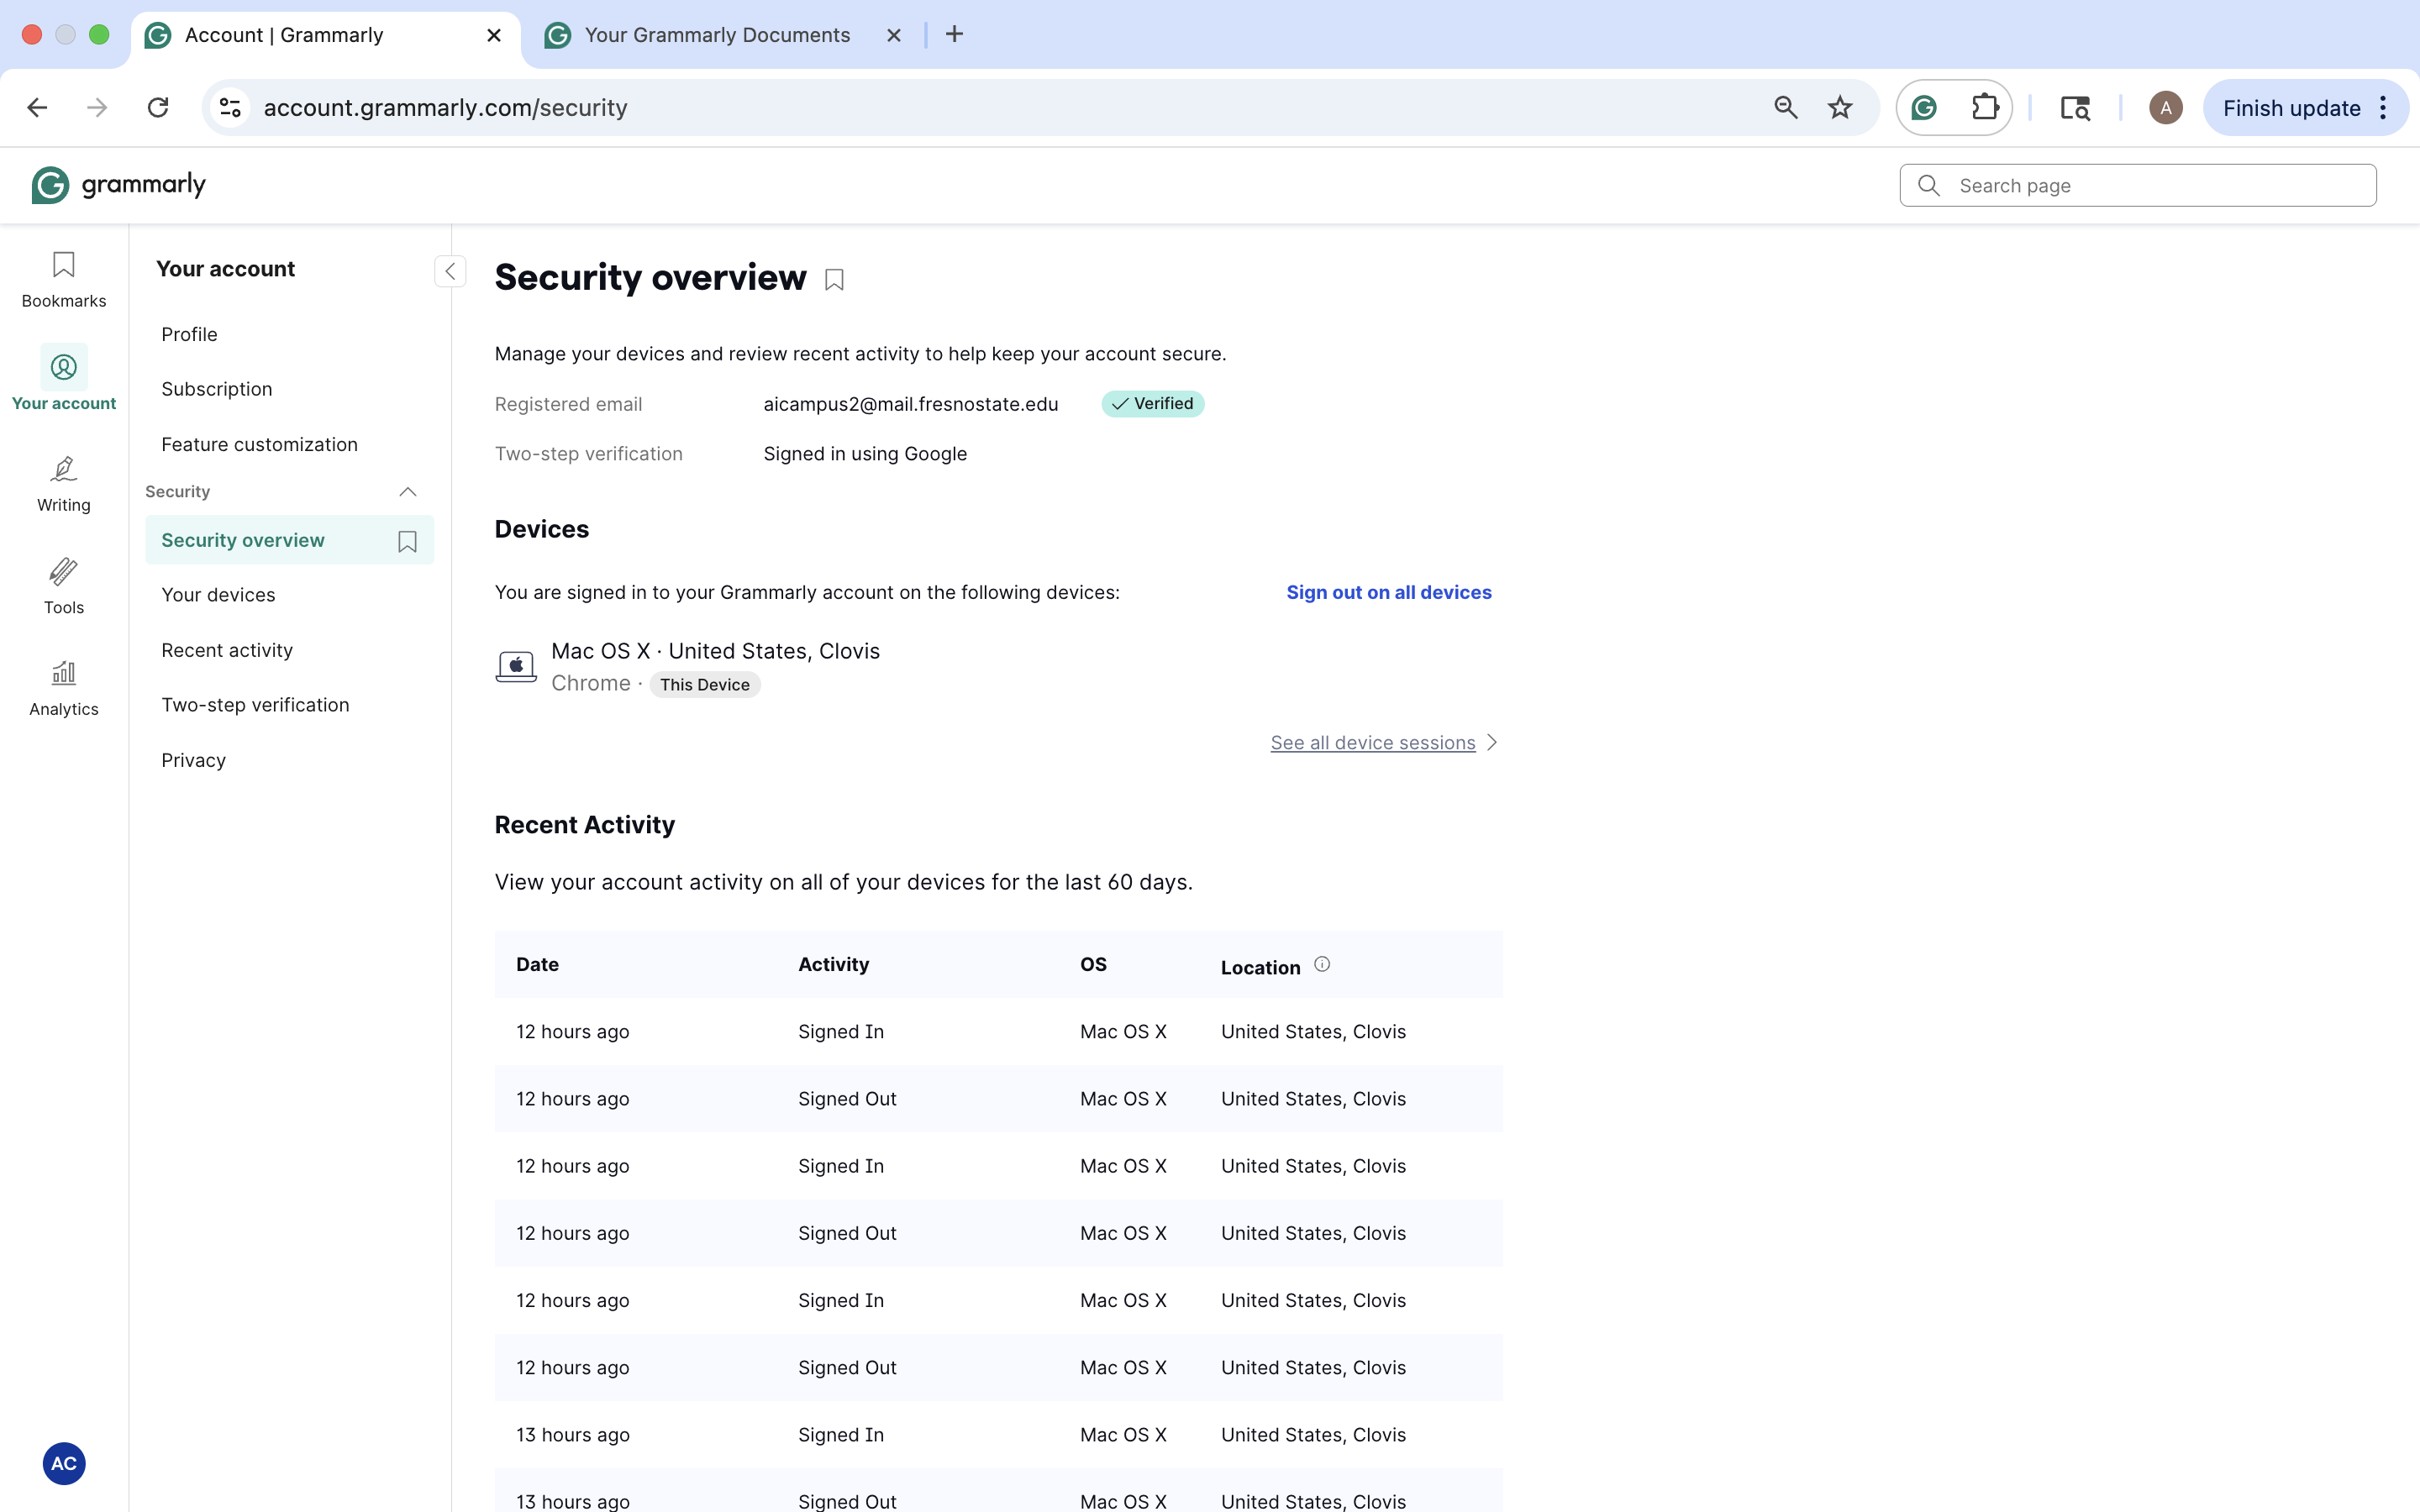Image resolution: width=2420 pixels, height=1512 pixels.
Task: Toggle the bookmark flag beside Security overview heading
Action: (834, 279)
